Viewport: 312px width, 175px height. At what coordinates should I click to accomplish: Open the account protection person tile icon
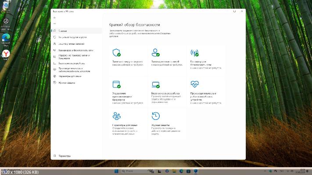[x=154, y=53]
